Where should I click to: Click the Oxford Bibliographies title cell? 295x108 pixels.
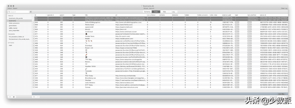coord(92,22)
